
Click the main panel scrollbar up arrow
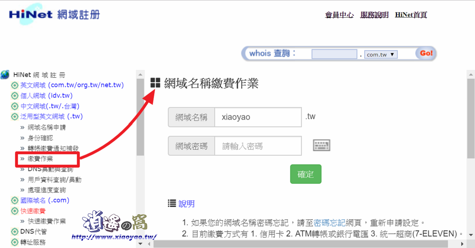click(x=471, y=74)
